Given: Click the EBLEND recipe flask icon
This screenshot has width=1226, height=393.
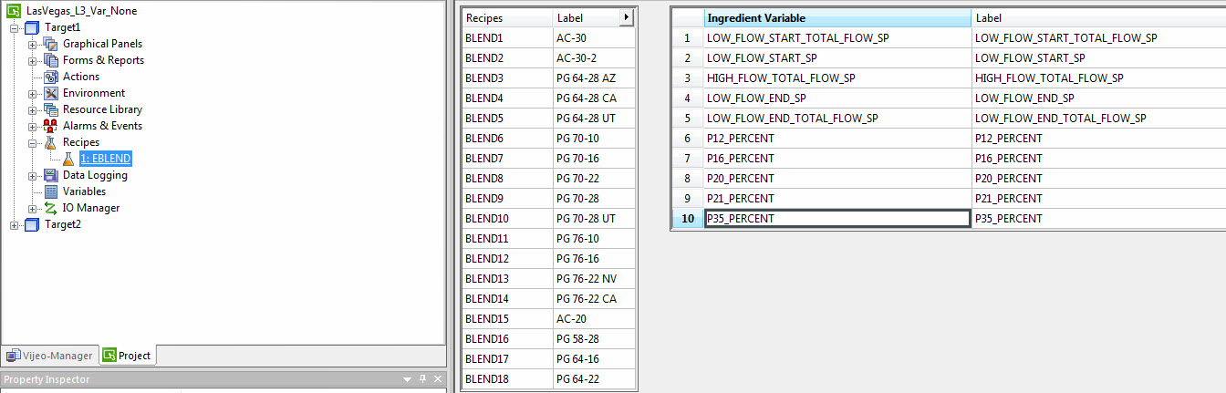Looking at the screenshot, I should [x=68, y=159].
